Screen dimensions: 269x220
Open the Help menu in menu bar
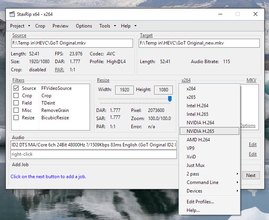[126, 26]
